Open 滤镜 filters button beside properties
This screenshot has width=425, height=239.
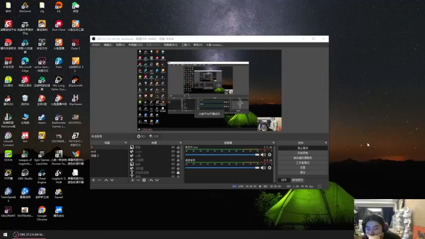coord(154,136)
